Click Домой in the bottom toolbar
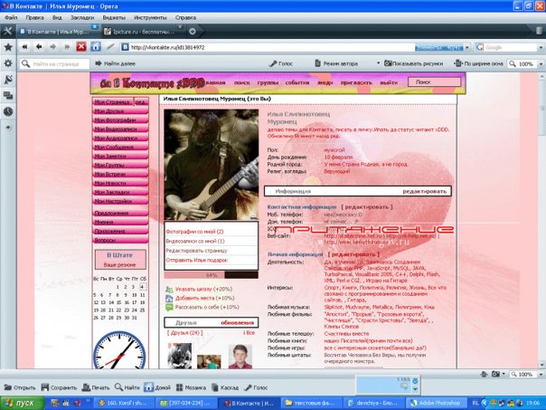 pos(157,387)
